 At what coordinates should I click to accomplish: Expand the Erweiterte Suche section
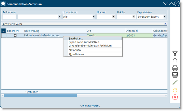[165, 24]
